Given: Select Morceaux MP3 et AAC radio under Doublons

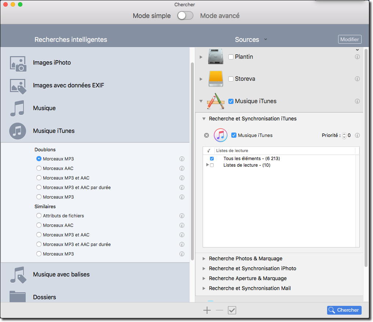Looking at the screenshot, I should pos(39,178).
